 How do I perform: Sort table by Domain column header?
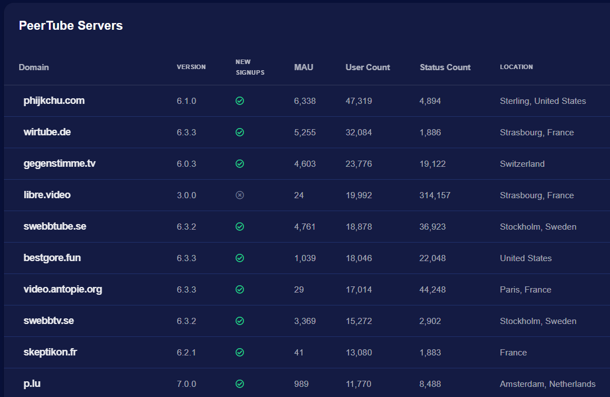(34, 67)
